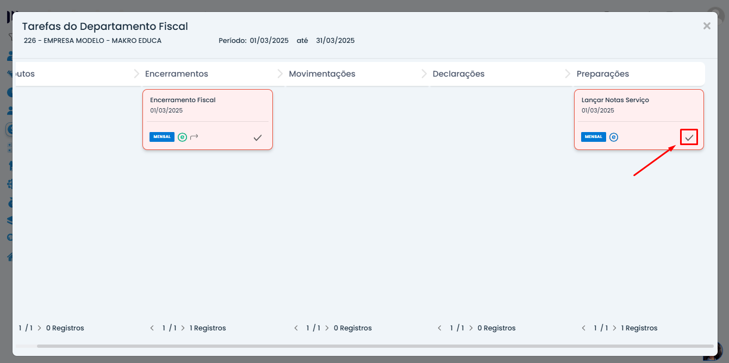Open the Lançar Notas Serviço card title
729x363 pixels.
[615, 100]
